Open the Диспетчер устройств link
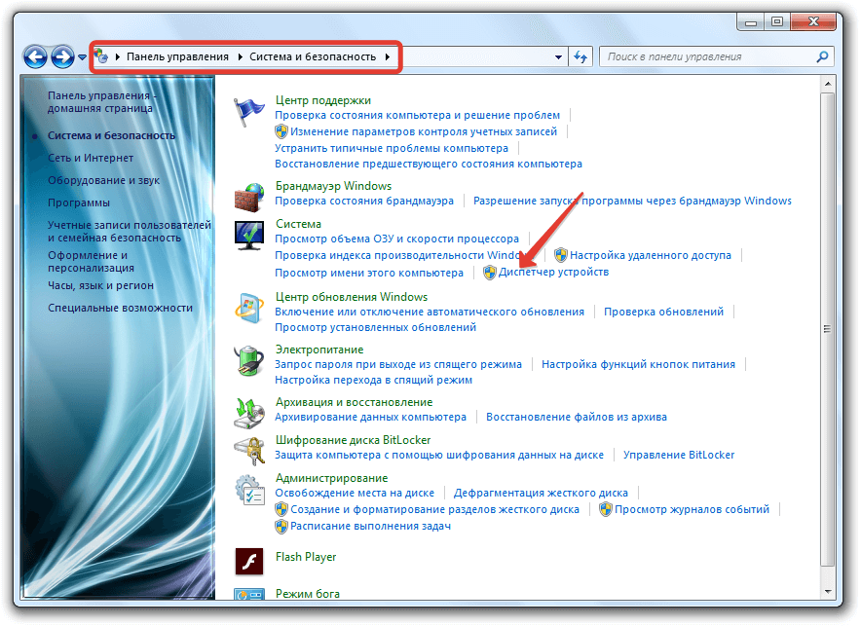The image size is (861, 626). pyautogui.click(x=553, y=273)
